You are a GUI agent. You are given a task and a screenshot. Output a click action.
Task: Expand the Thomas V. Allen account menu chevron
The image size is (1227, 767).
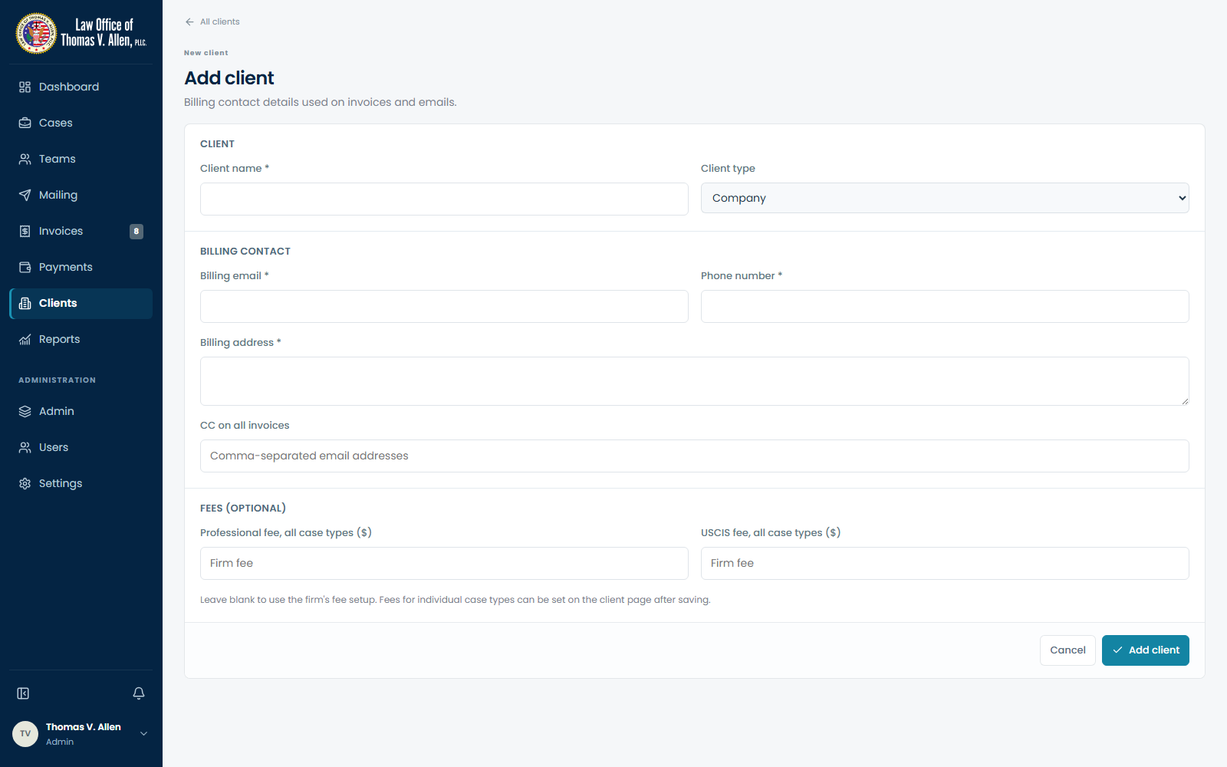click(143, 734)
